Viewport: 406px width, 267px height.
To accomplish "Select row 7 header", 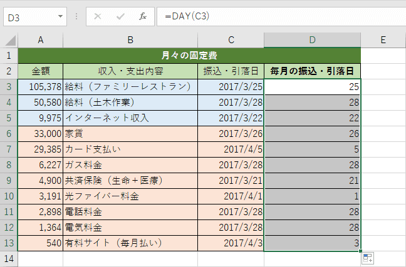I will [x=9, y=149].
